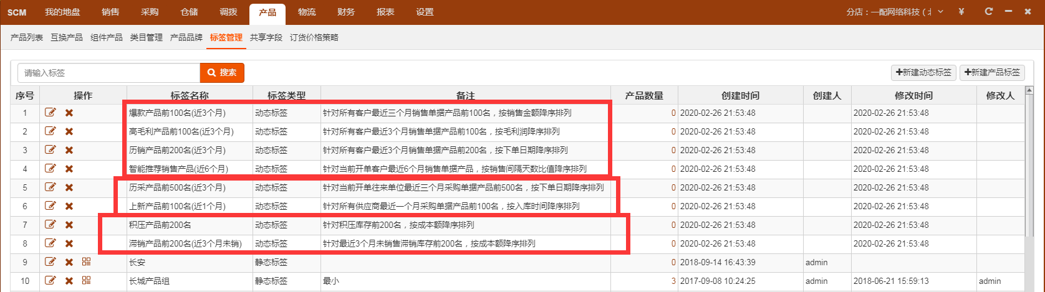1045x292 pixels.
Task: Delete the tag in row 3
Action: 69,151
